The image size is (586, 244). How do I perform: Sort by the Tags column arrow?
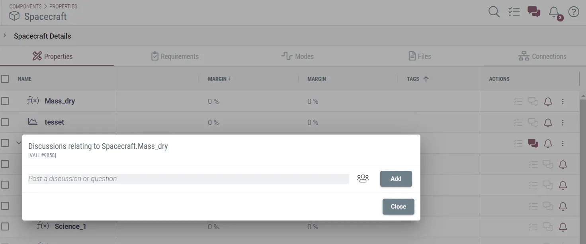426,79
